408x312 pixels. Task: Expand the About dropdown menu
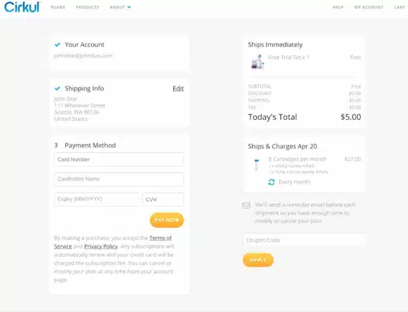pos(120,7)
